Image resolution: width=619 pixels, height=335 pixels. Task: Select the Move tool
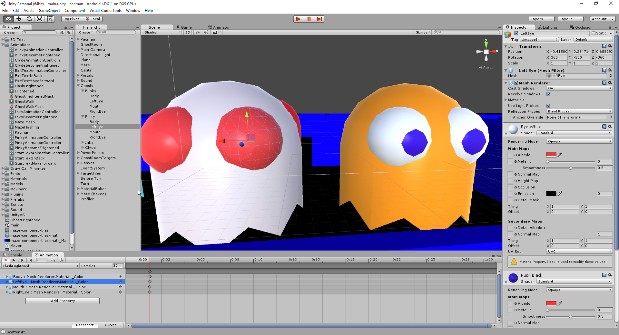coord(19,19)
